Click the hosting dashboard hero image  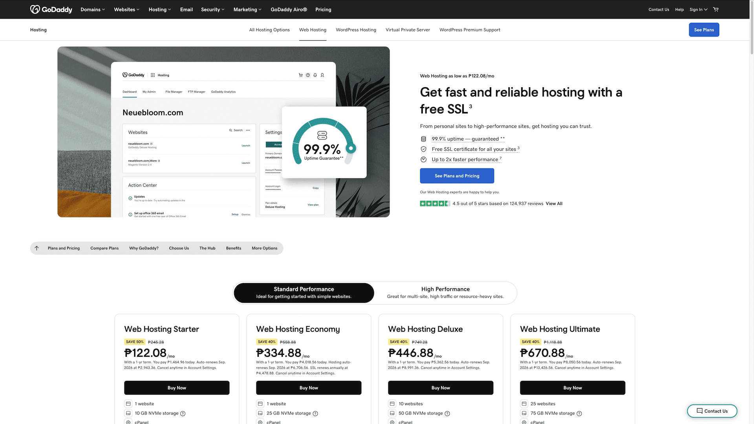[223, 132]
